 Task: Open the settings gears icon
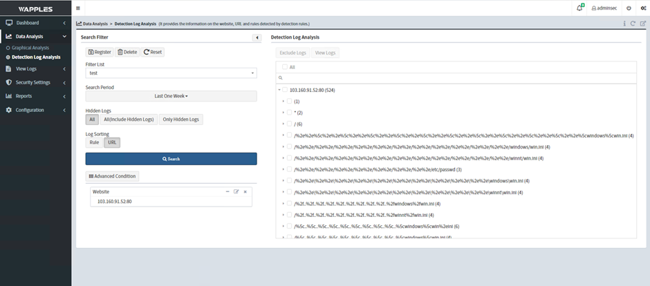point(642,8)
